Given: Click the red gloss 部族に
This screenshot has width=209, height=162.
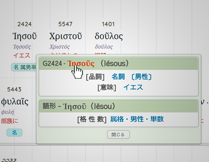Looking at the screenshot, I should [x=9, y=121].
